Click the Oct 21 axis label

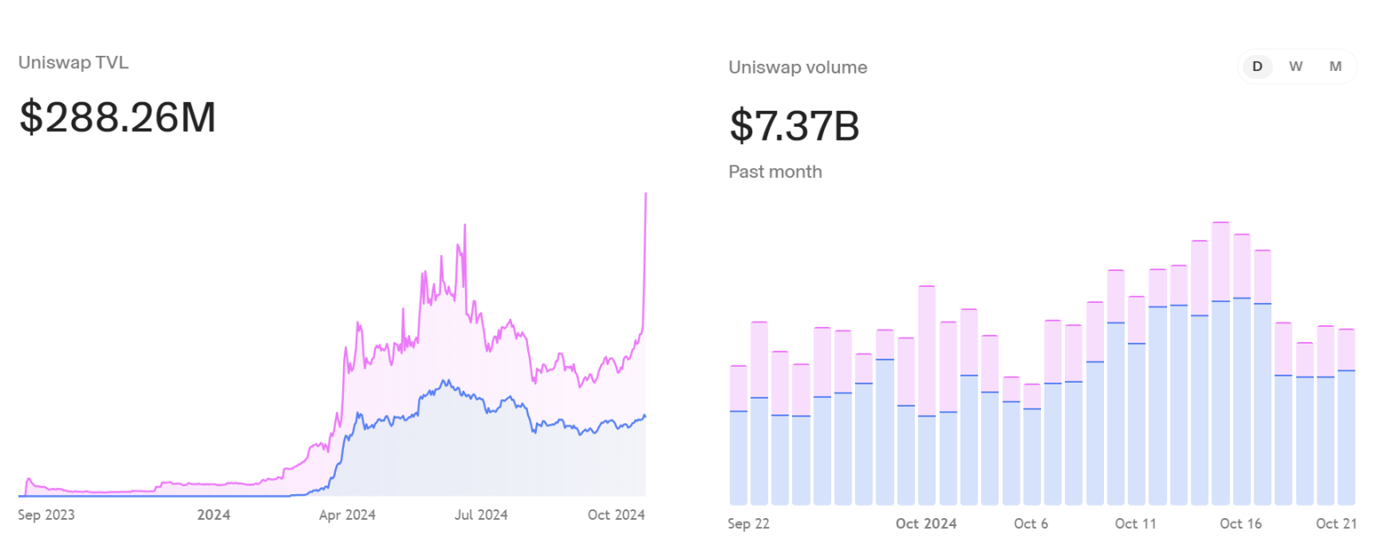click(1336, 523)
